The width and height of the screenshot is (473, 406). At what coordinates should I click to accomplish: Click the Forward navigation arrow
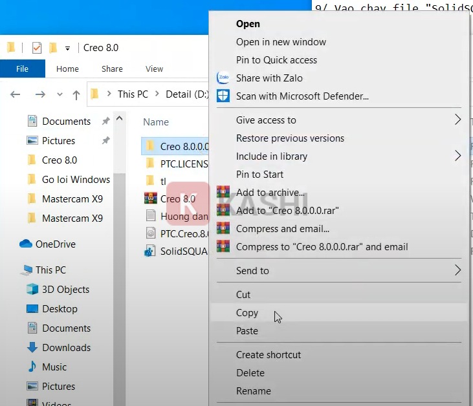(40, 94)
